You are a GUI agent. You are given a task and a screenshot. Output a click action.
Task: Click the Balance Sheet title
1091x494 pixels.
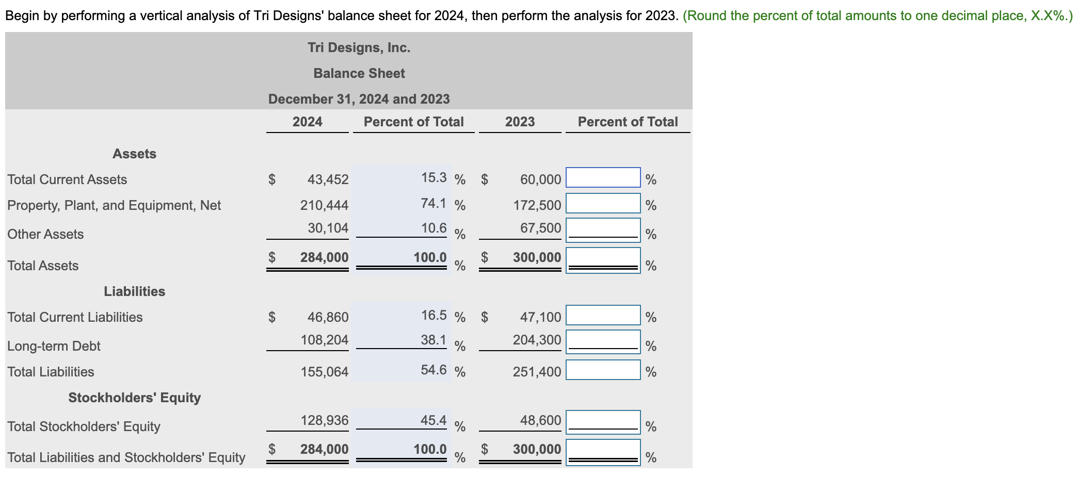pos(359,73)
